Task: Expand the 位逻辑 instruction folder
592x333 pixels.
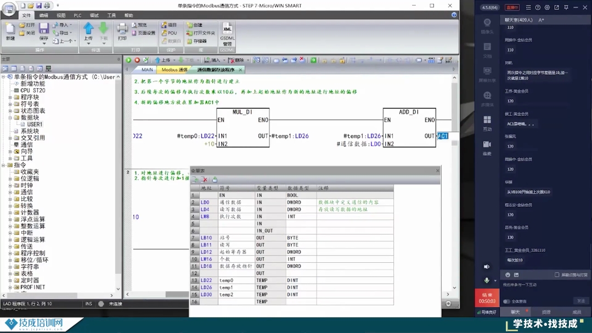Action: pyautogui.click(x=10, y=179)
